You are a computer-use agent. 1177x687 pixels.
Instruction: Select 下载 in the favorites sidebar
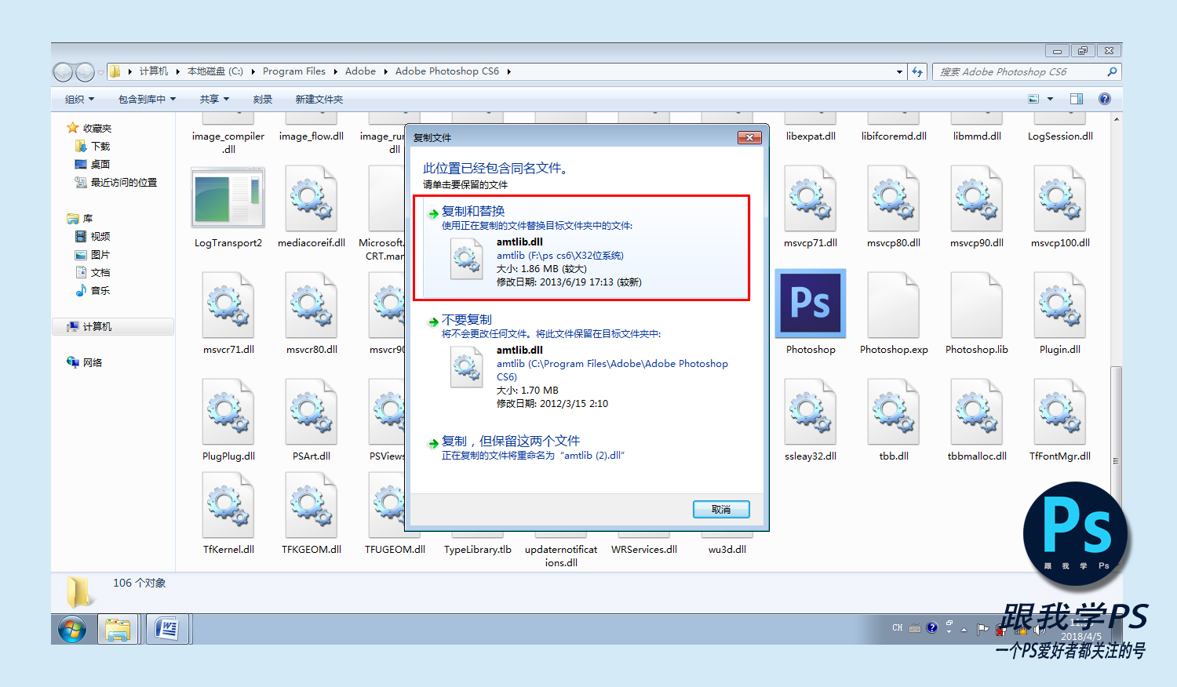100,147
